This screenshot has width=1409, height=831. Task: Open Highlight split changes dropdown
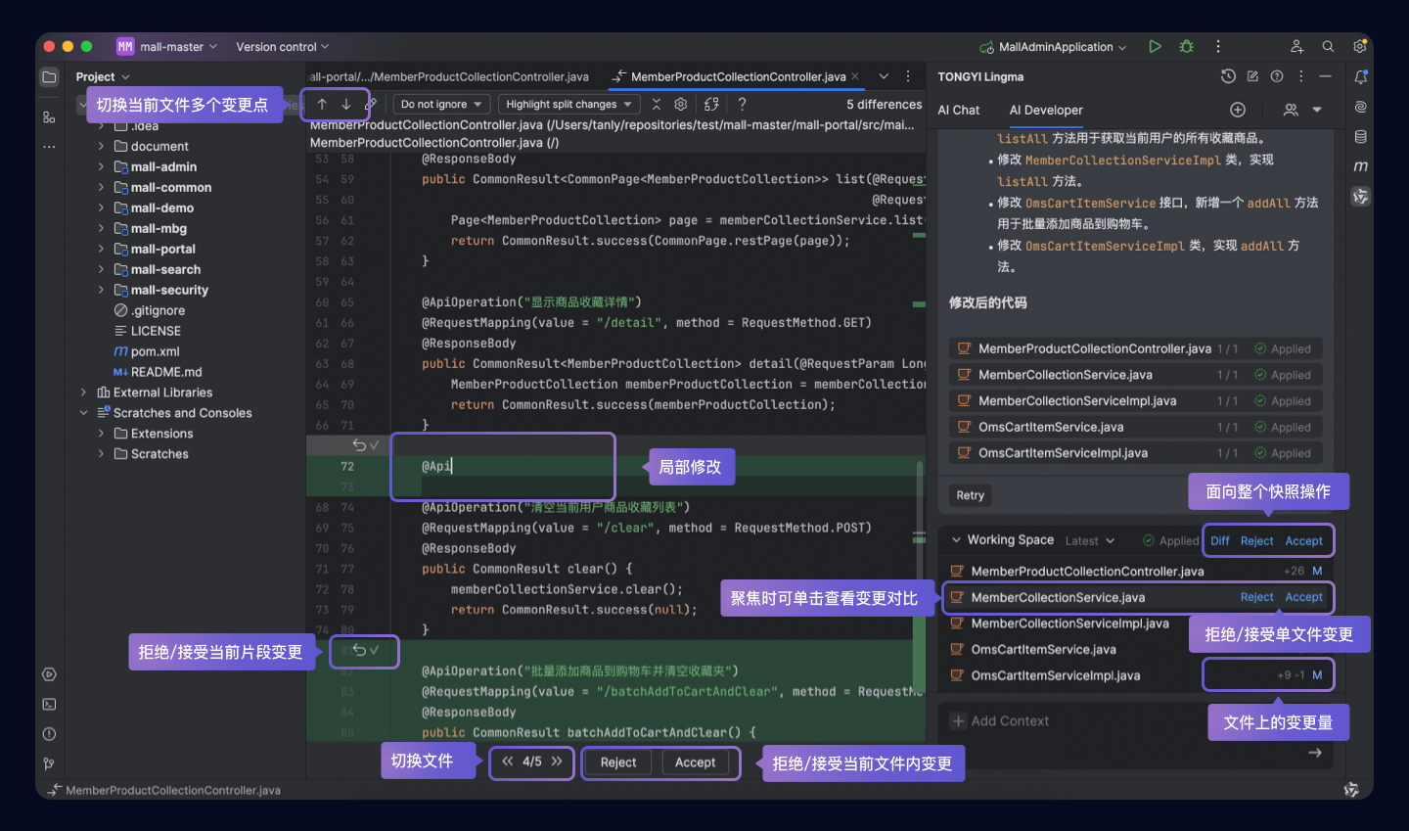point(568,104)
